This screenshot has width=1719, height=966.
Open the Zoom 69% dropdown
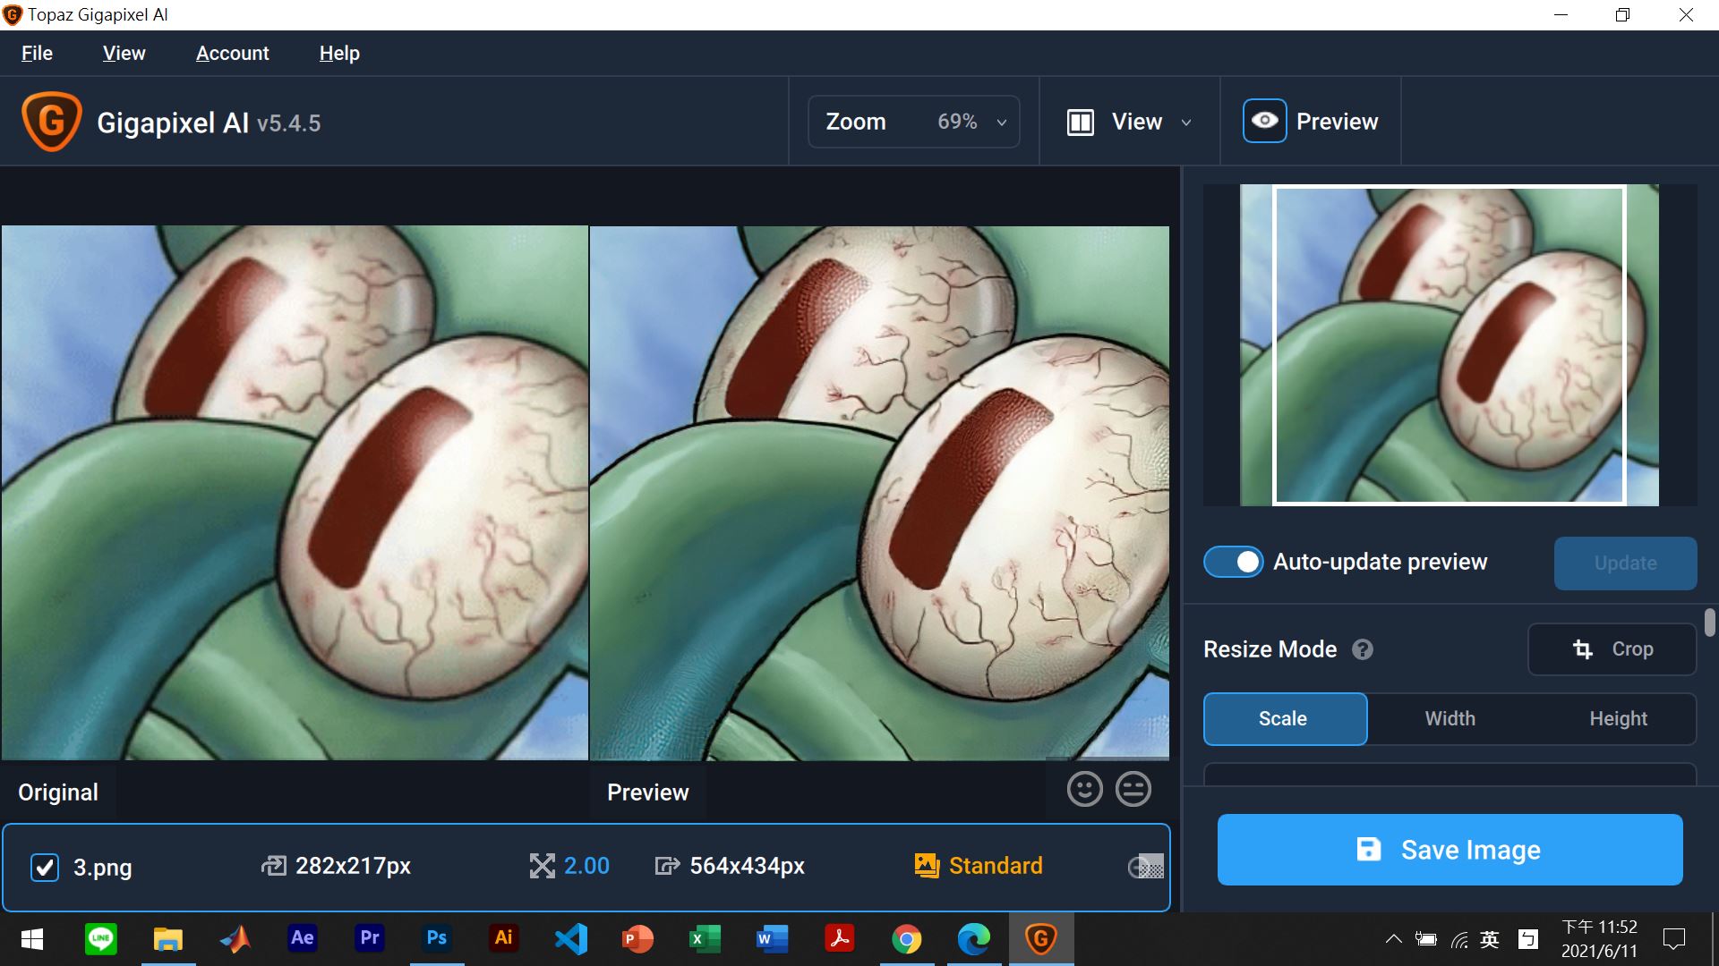tap(913, 122)
